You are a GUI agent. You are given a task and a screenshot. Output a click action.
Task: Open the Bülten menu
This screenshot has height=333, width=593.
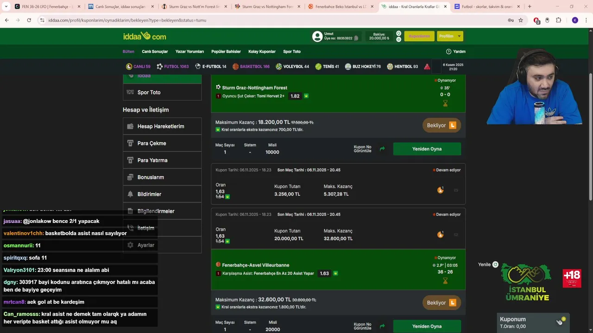click(128, 51)
